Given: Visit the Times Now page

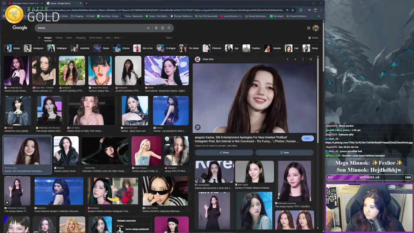Looking at the screenshot, I should click(x=308, y=138).
